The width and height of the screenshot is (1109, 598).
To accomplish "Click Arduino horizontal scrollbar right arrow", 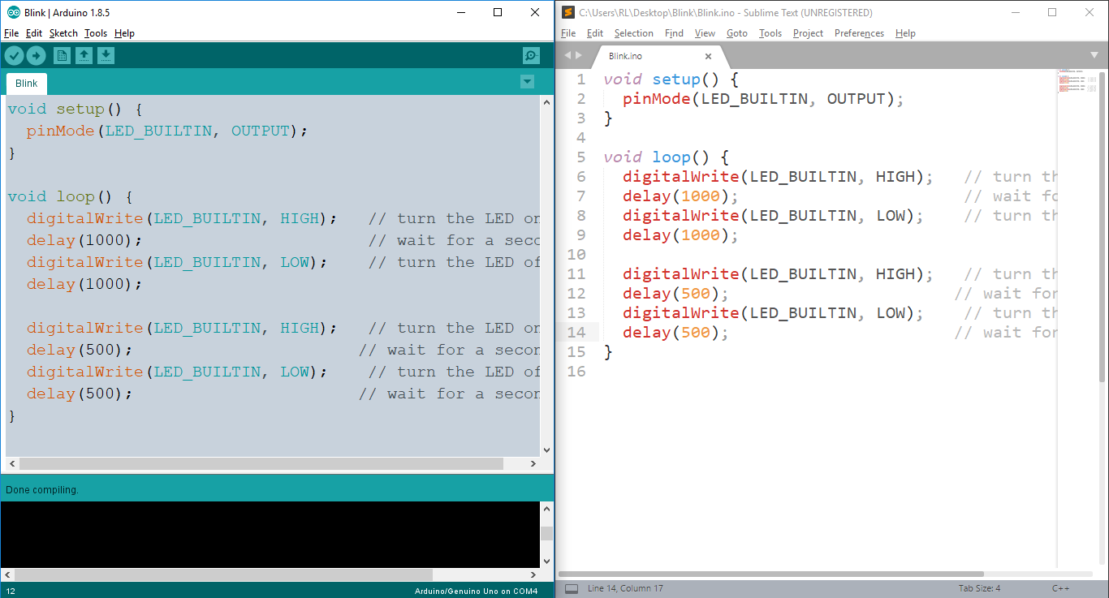I will (x=533, y=464).
